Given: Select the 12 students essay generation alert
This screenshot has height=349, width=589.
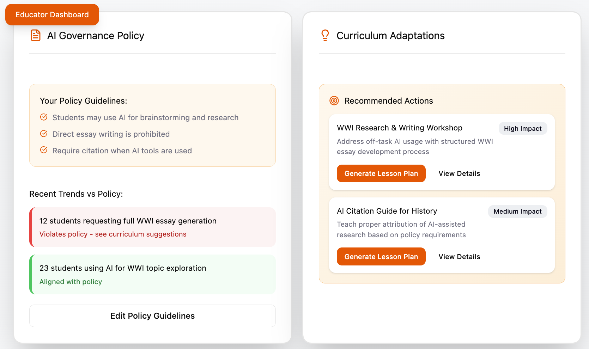Looking at the screenshot, I should pyautogui.click(x=153, y=227).
